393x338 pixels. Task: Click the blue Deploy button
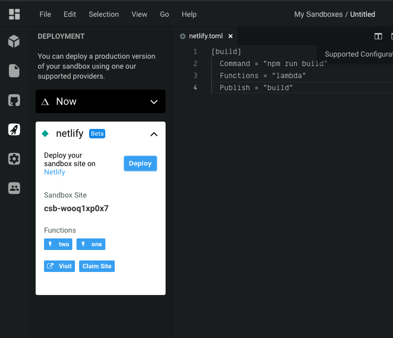pos(140,163)
